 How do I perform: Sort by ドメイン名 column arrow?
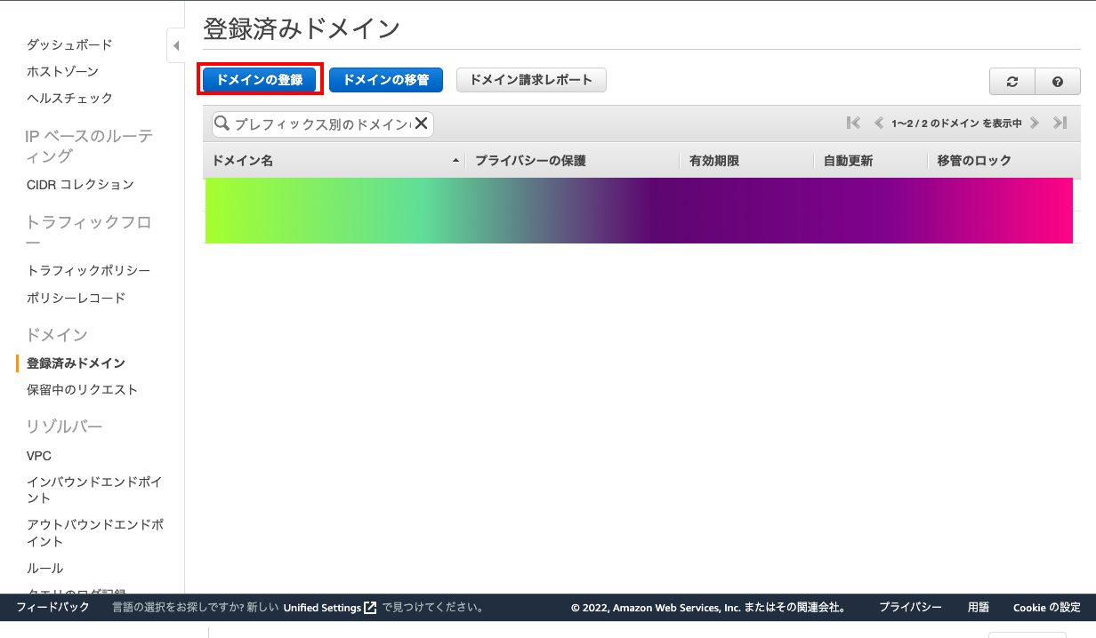(456, 161)
